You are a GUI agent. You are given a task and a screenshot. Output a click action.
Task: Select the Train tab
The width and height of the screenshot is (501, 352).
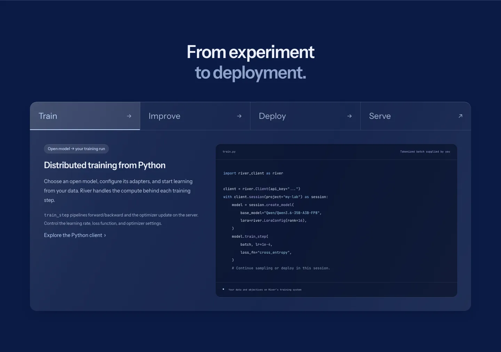(x=85, y=116)
